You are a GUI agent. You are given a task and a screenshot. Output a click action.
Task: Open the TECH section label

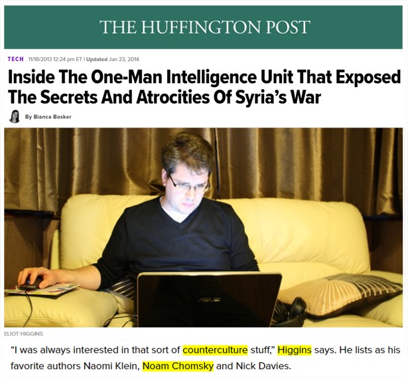16,59
